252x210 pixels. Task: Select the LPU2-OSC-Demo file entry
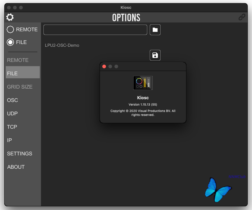(62, 45)
